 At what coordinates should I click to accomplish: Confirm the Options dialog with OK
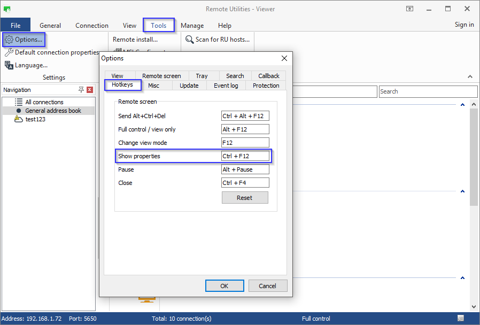pos(224,286)
